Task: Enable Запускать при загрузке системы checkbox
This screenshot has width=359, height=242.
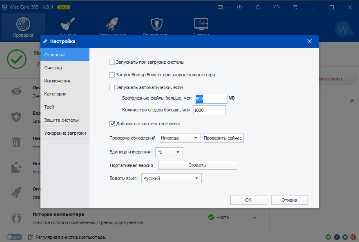Action: (x=112, y=62)
